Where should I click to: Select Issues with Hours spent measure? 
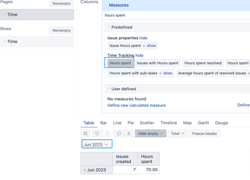(x=157, y=63)
